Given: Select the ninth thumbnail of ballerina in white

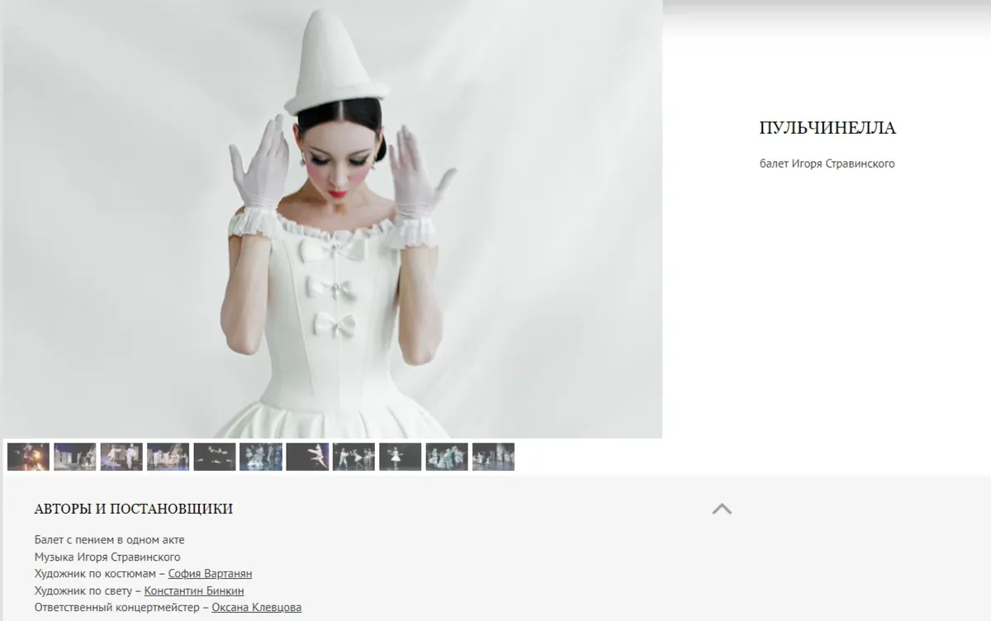Looking at the screenshot, I should pos(401,457).
